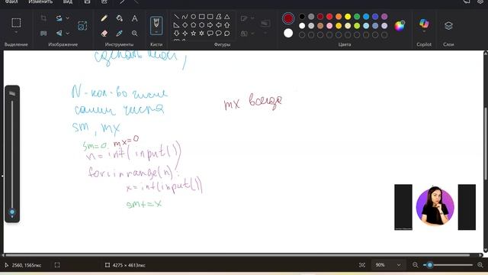488x275 pixels.
Task: Choose the green color swatch
Action: tap(357, 17)
